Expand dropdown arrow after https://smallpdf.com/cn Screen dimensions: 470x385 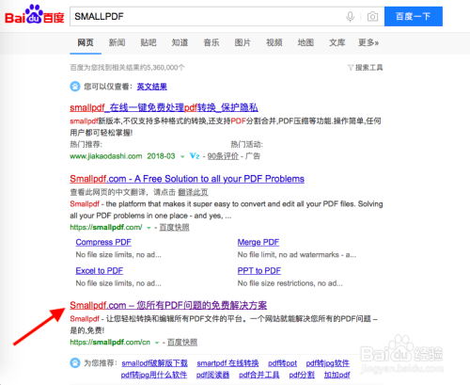pos(157,343)
